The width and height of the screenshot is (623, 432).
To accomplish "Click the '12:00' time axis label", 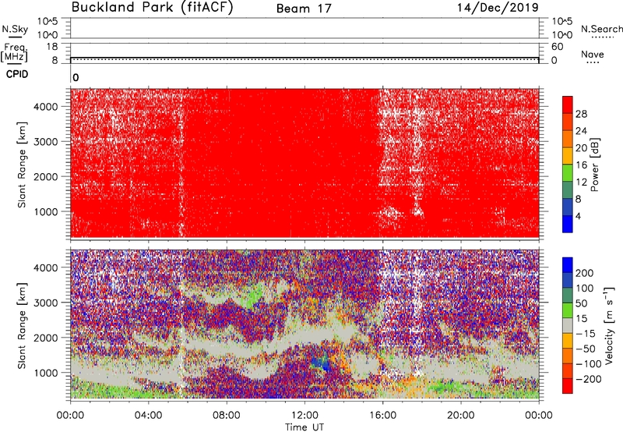I will pyautogui.click(x=304, y=416).
